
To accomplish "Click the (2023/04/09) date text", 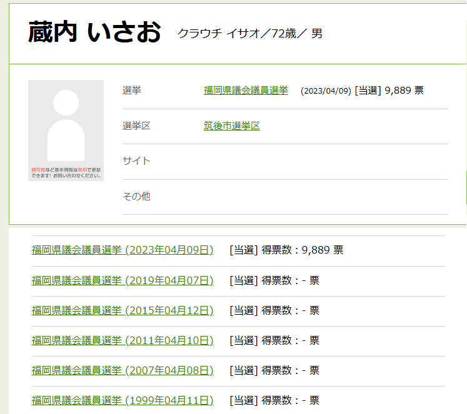I will tap(326, 91).
